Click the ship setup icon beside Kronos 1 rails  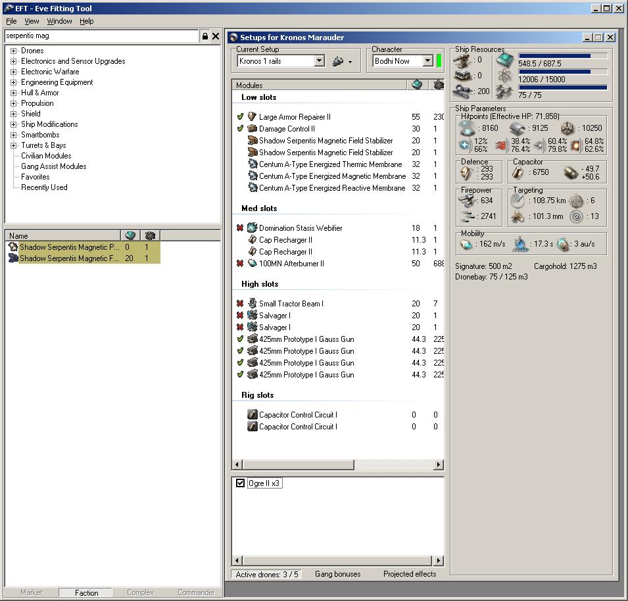click(x=338, y=61)
